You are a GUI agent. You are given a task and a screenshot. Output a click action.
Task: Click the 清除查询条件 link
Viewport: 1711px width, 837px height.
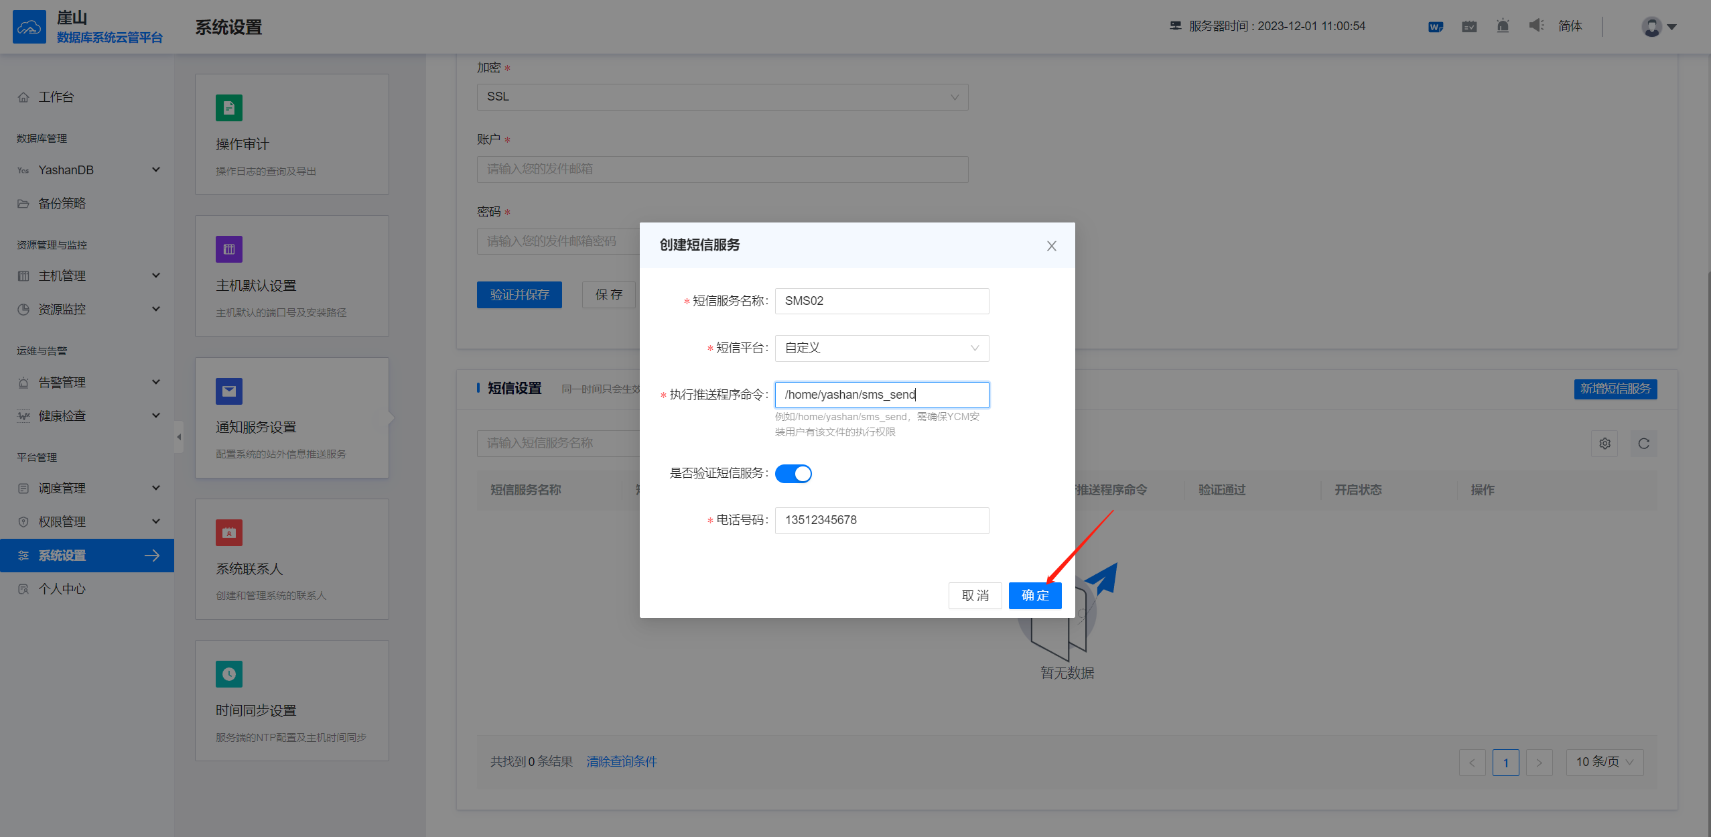pos(621,762)
